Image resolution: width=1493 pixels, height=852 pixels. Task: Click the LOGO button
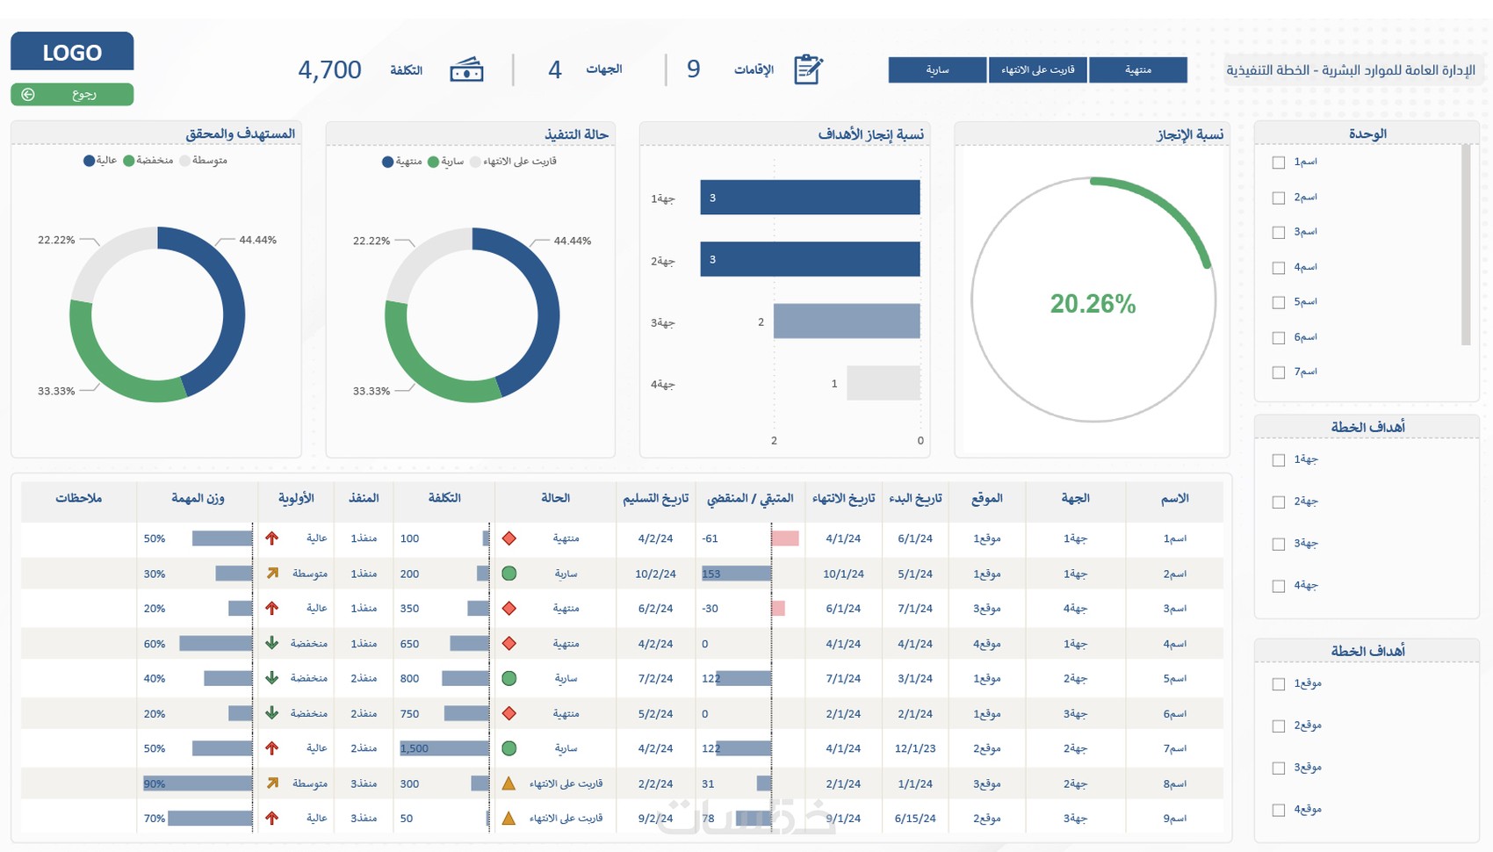point(72,52)
